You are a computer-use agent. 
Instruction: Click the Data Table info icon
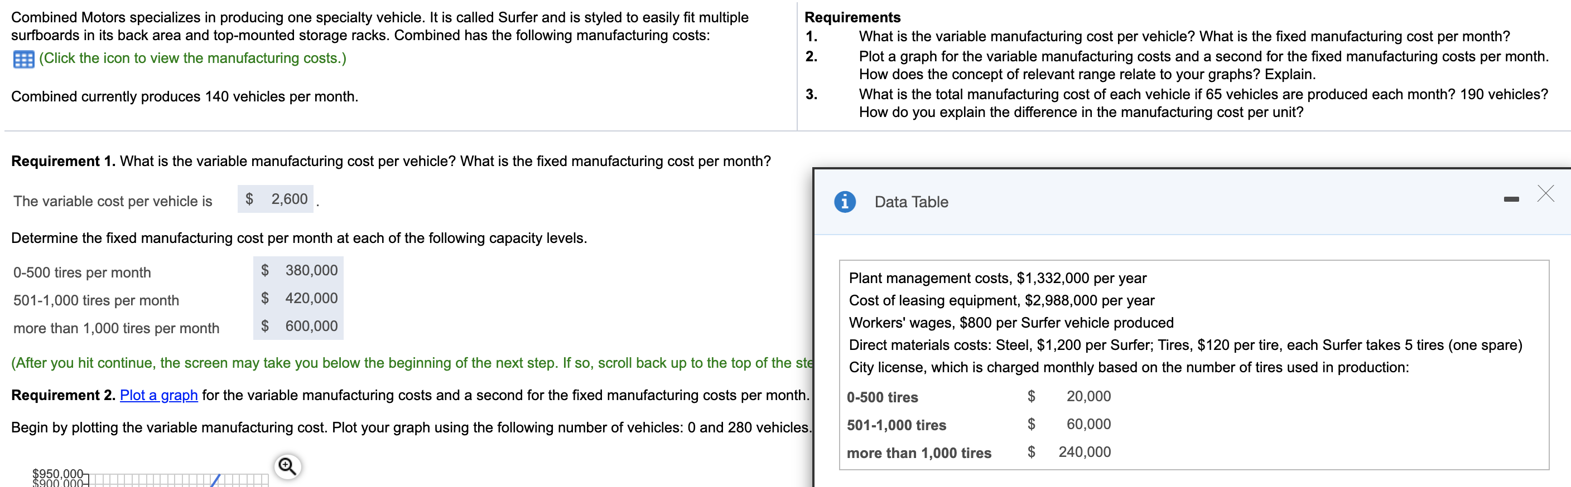click(x=845, y=202)
